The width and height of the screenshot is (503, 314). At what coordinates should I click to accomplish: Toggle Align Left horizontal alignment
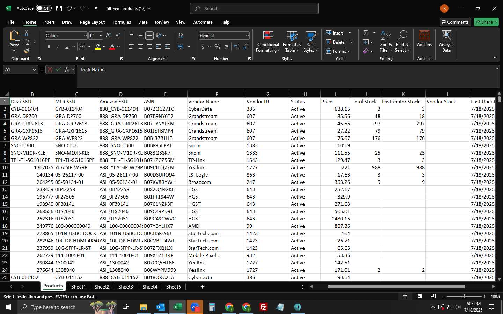(131, 47)
